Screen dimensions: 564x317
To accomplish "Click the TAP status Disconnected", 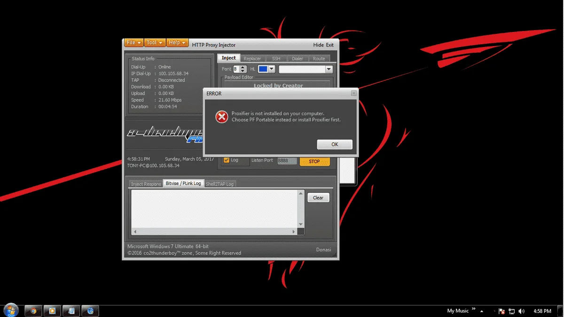I will point(172,80).
